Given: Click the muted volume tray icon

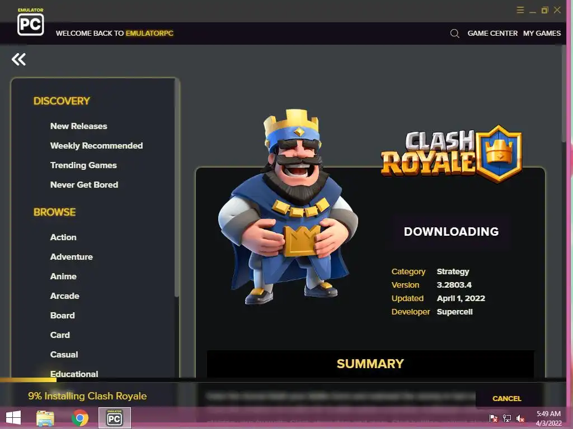Looking at the screenshot, I should pyautogui.click(x=520, y=418).
